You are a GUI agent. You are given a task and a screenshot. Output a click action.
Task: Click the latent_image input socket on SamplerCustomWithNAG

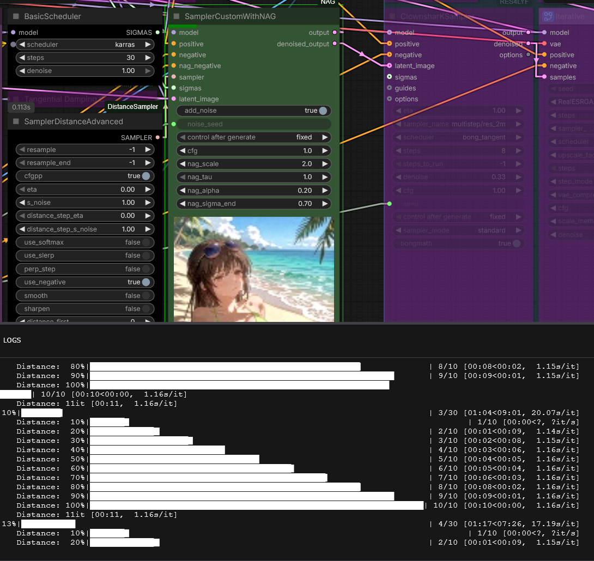(173, 99)
